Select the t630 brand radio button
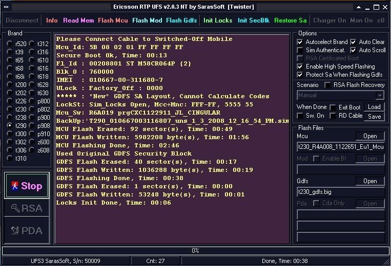 coord(31,93)
